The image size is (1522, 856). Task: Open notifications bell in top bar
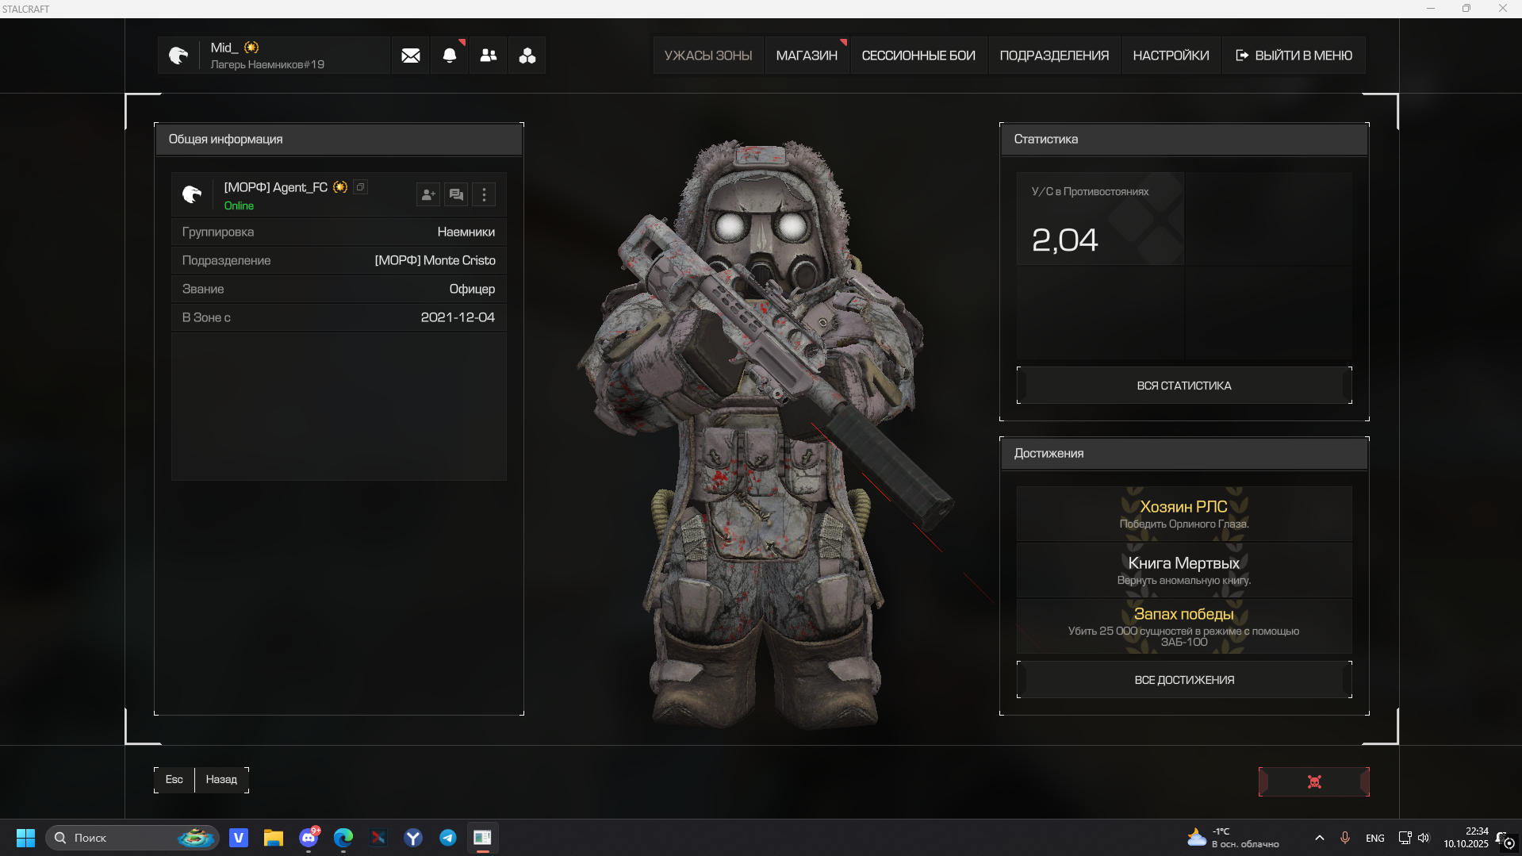pos(449,56)
